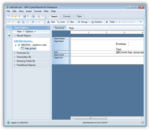
Task: Click the New report icon
Action: click(x=9, y=16)
